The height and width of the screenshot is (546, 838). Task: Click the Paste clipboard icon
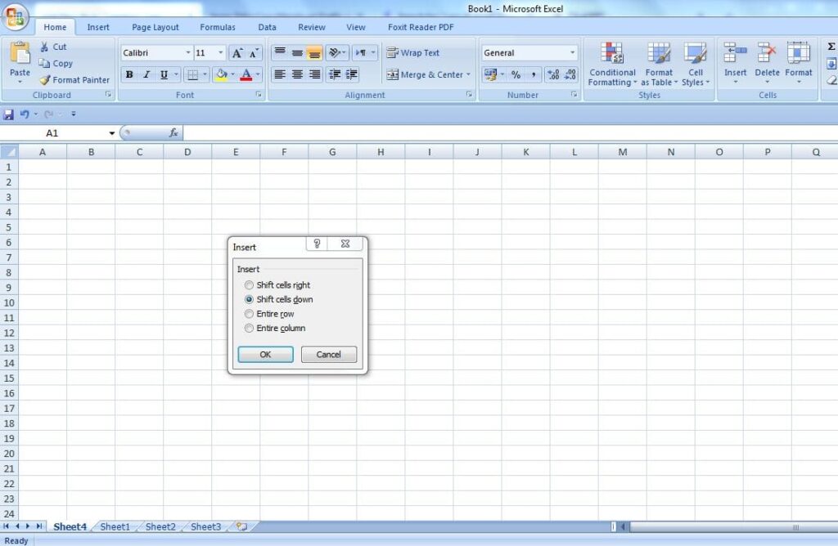20,53
